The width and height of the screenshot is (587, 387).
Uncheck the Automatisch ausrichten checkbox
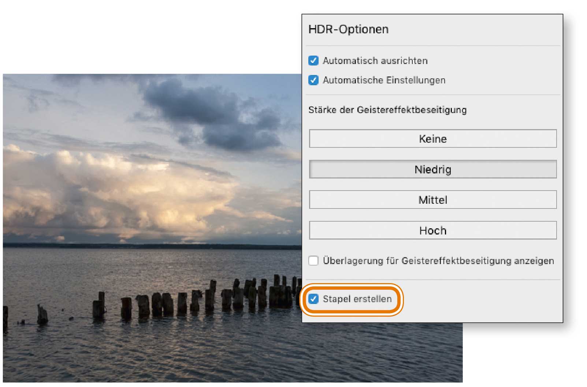coord(313,61)
